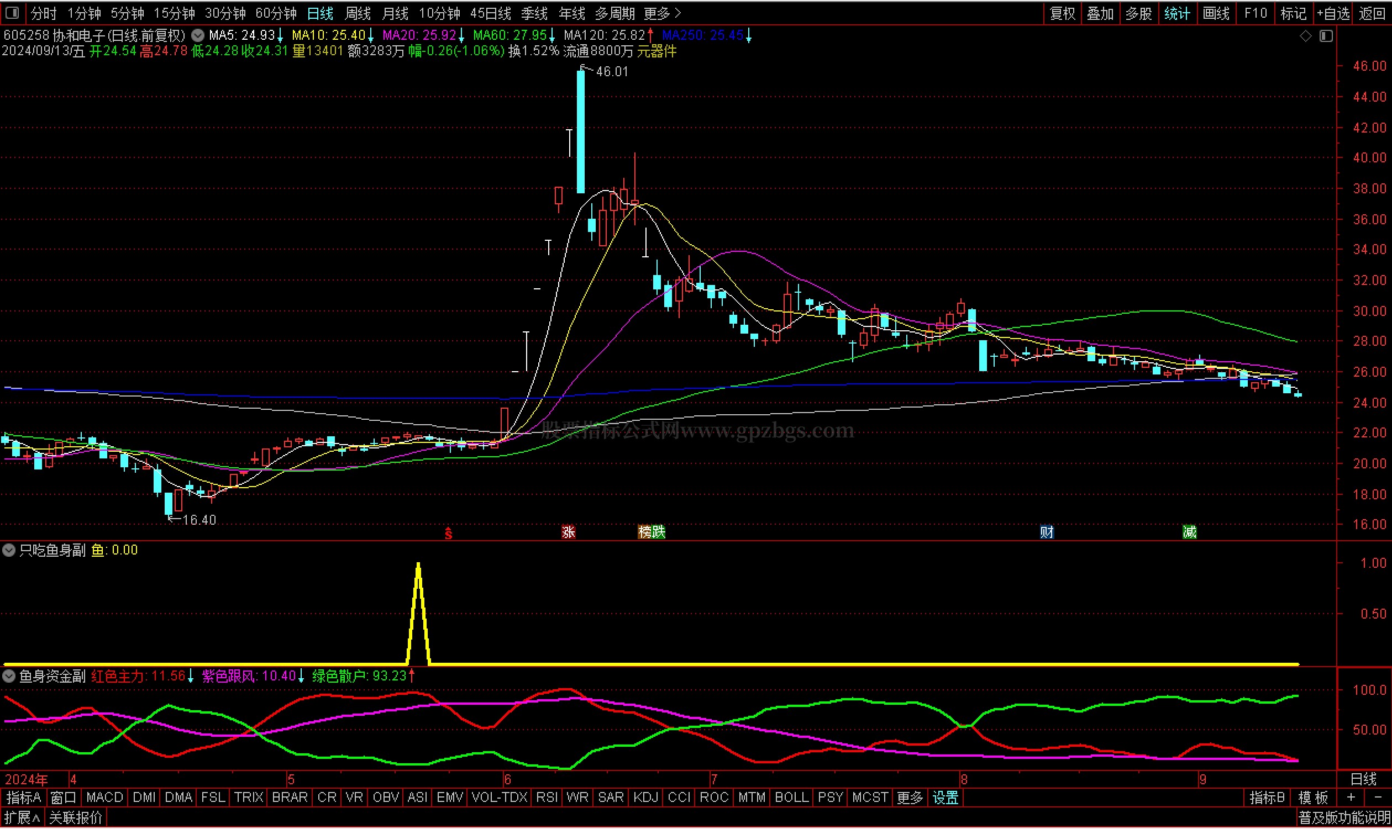Select the RSI indicator
Screen dimensions: 1392x829
click(547, 798)
